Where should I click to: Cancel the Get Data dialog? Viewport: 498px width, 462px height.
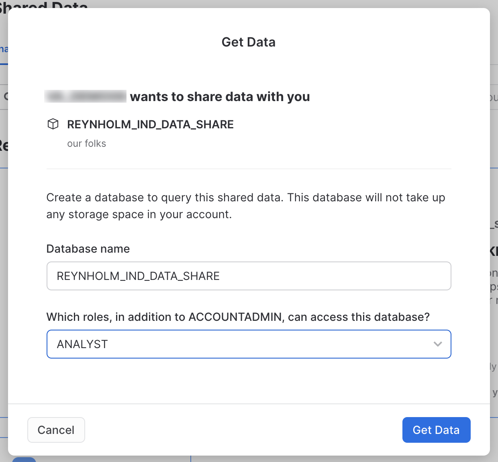click(56, 430)
